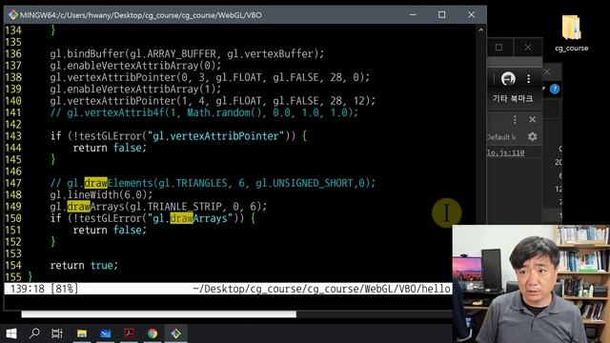Click the ~/Desktop/cg_course file path in status line
This screenshot has height=343, width=610.
(321, 289)
